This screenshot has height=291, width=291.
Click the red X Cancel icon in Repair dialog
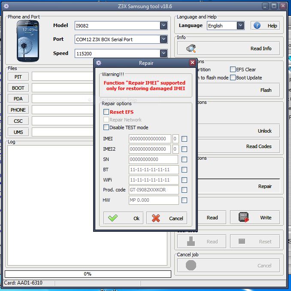coord(156,218)
